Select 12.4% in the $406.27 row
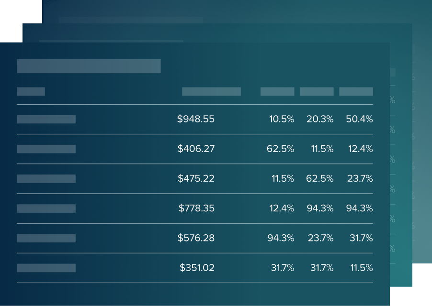The height and width of the screenshot is (306, 432). pyautogui.click(x=360, y=149)
